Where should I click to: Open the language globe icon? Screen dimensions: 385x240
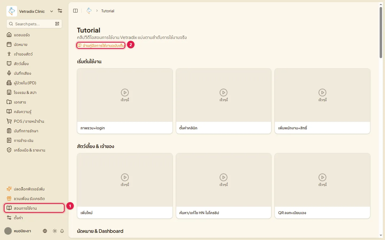coord(45,231)
